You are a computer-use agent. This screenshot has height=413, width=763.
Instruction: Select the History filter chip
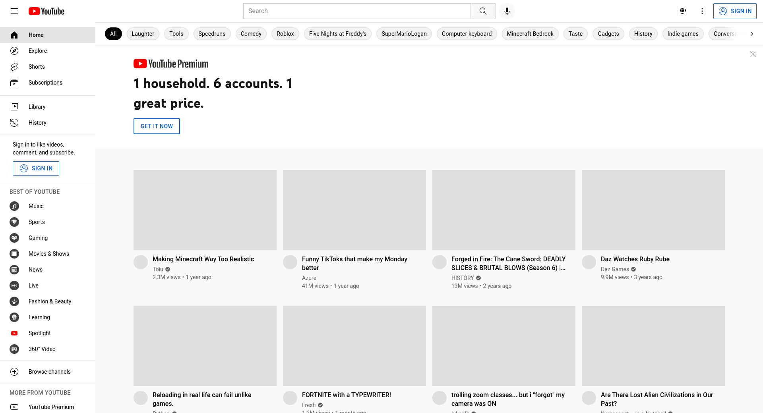(643, 34)
